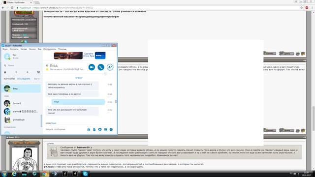Viewport: 315px width, 177px height.
Task: Start a video call with Влад in Skype
Action: tap(92, 67)
